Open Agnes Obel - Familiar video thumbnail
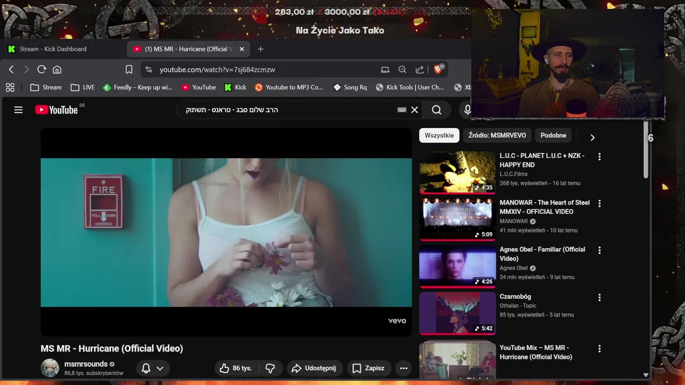The height and width of the screenshot is (385, 685). pos(457,266)
